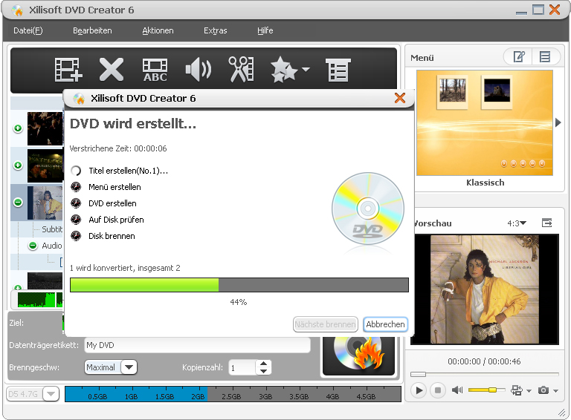Open the Extras menu
Image resolution: width=571 pixels, height=420 pixels.
tap(215, 30)
